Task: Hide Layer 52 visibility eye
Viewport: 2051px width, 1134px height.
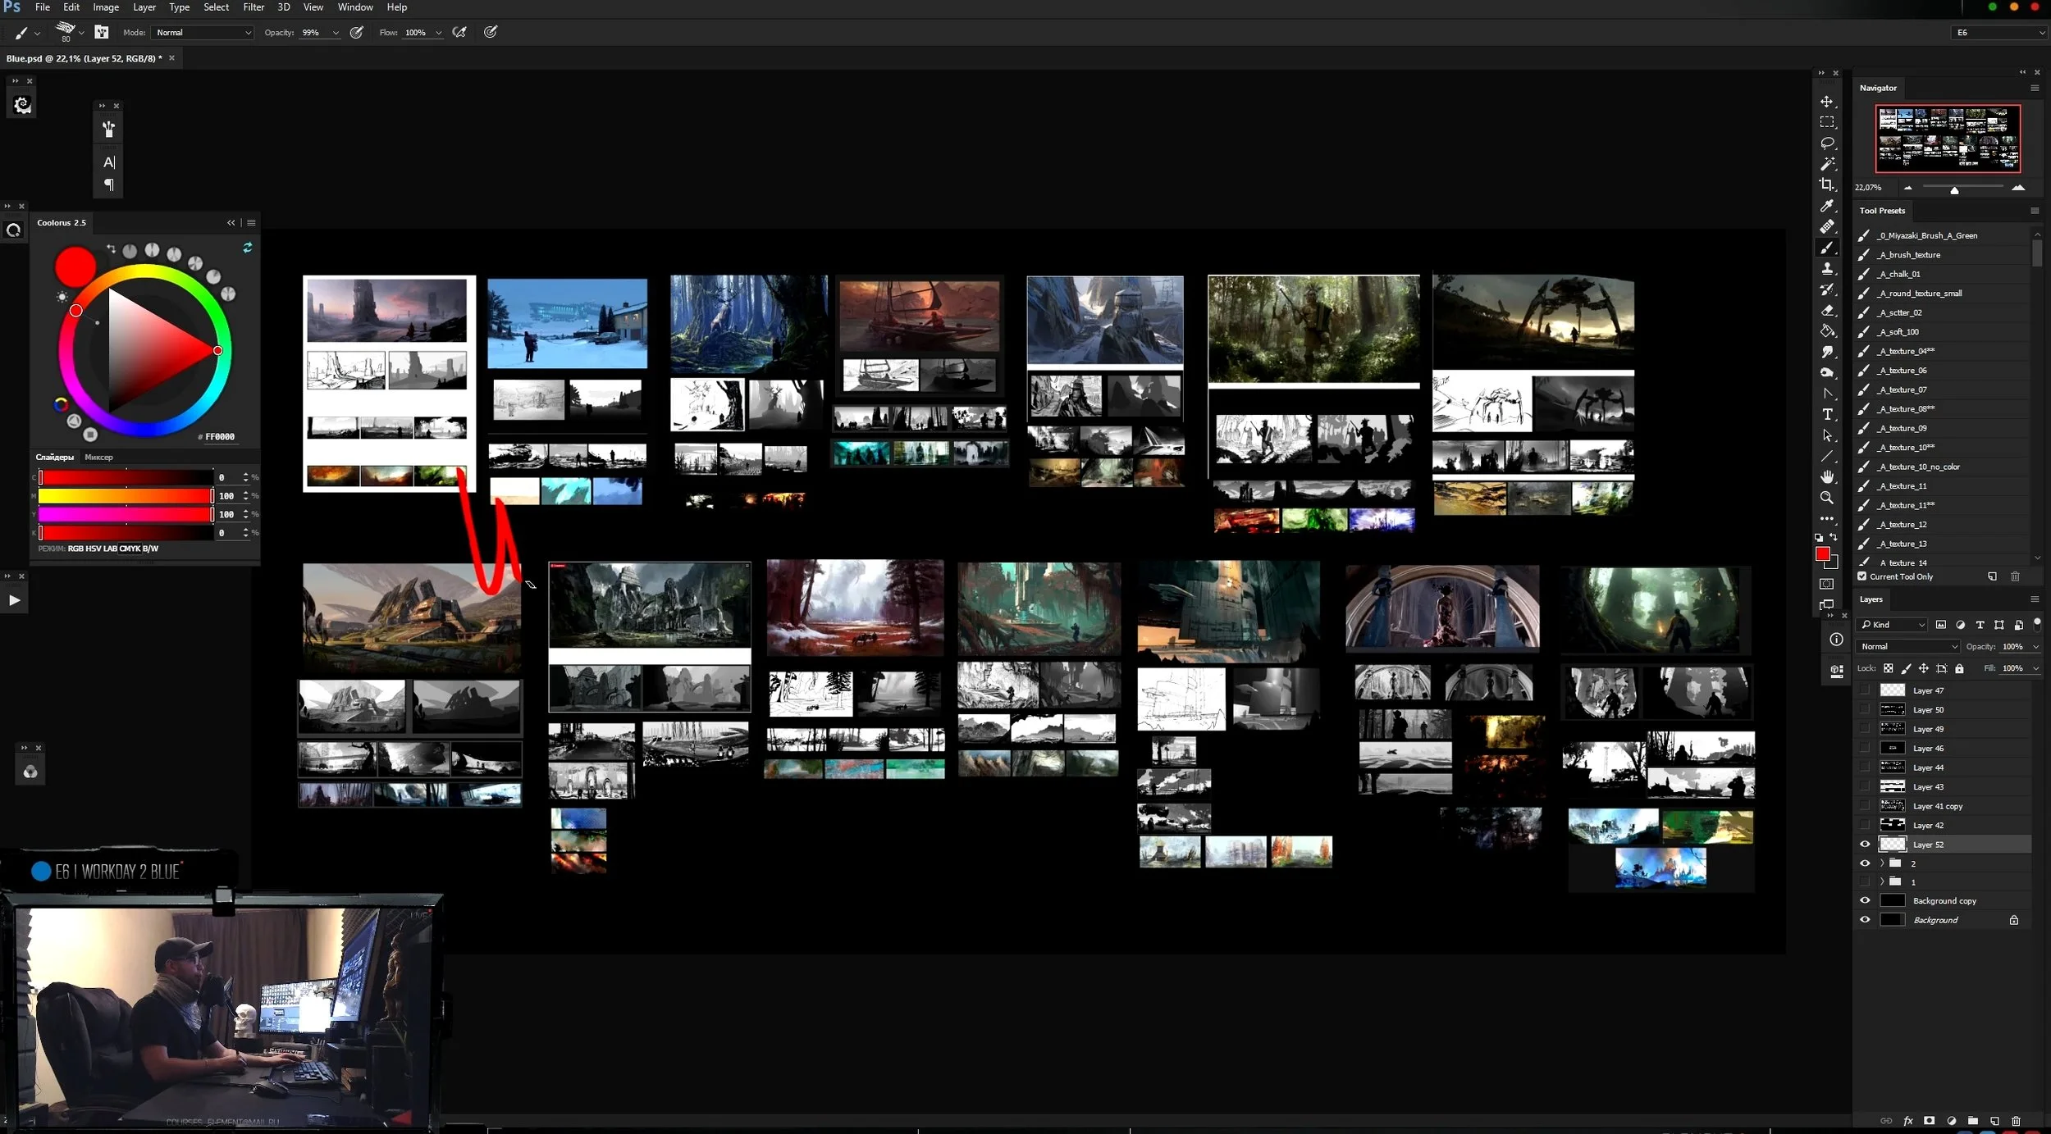Action: (x=1865, y=845)
